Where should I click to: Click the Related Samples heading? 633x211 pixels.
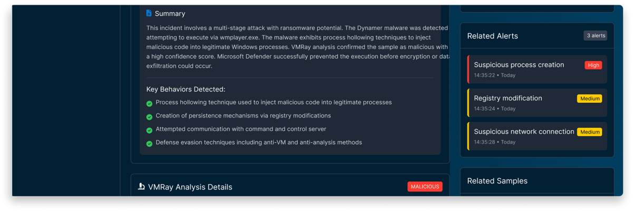point(497,181)
